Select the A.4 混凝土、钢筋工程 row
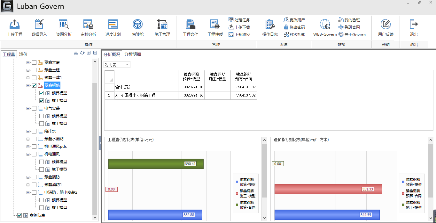 pyautogui.click(x=181, y=95)
